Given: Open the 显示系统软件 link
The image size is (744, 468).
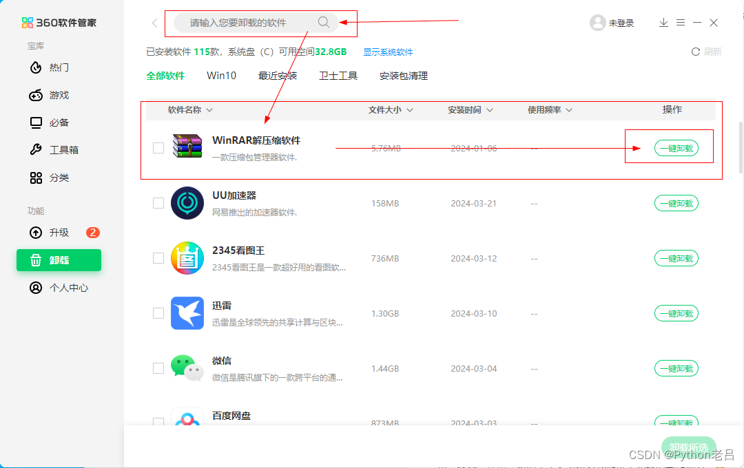Looking at the screenshot, I should pos(388,52).
